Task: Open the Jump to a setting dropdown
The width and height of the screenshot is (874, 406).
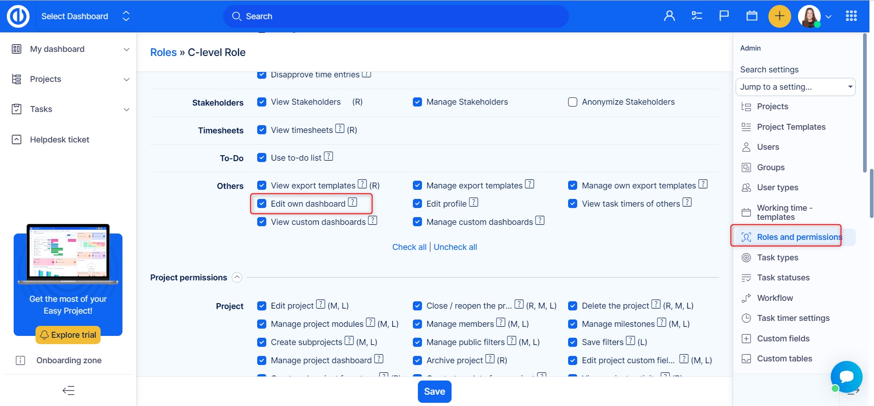Action: [795, 87]
